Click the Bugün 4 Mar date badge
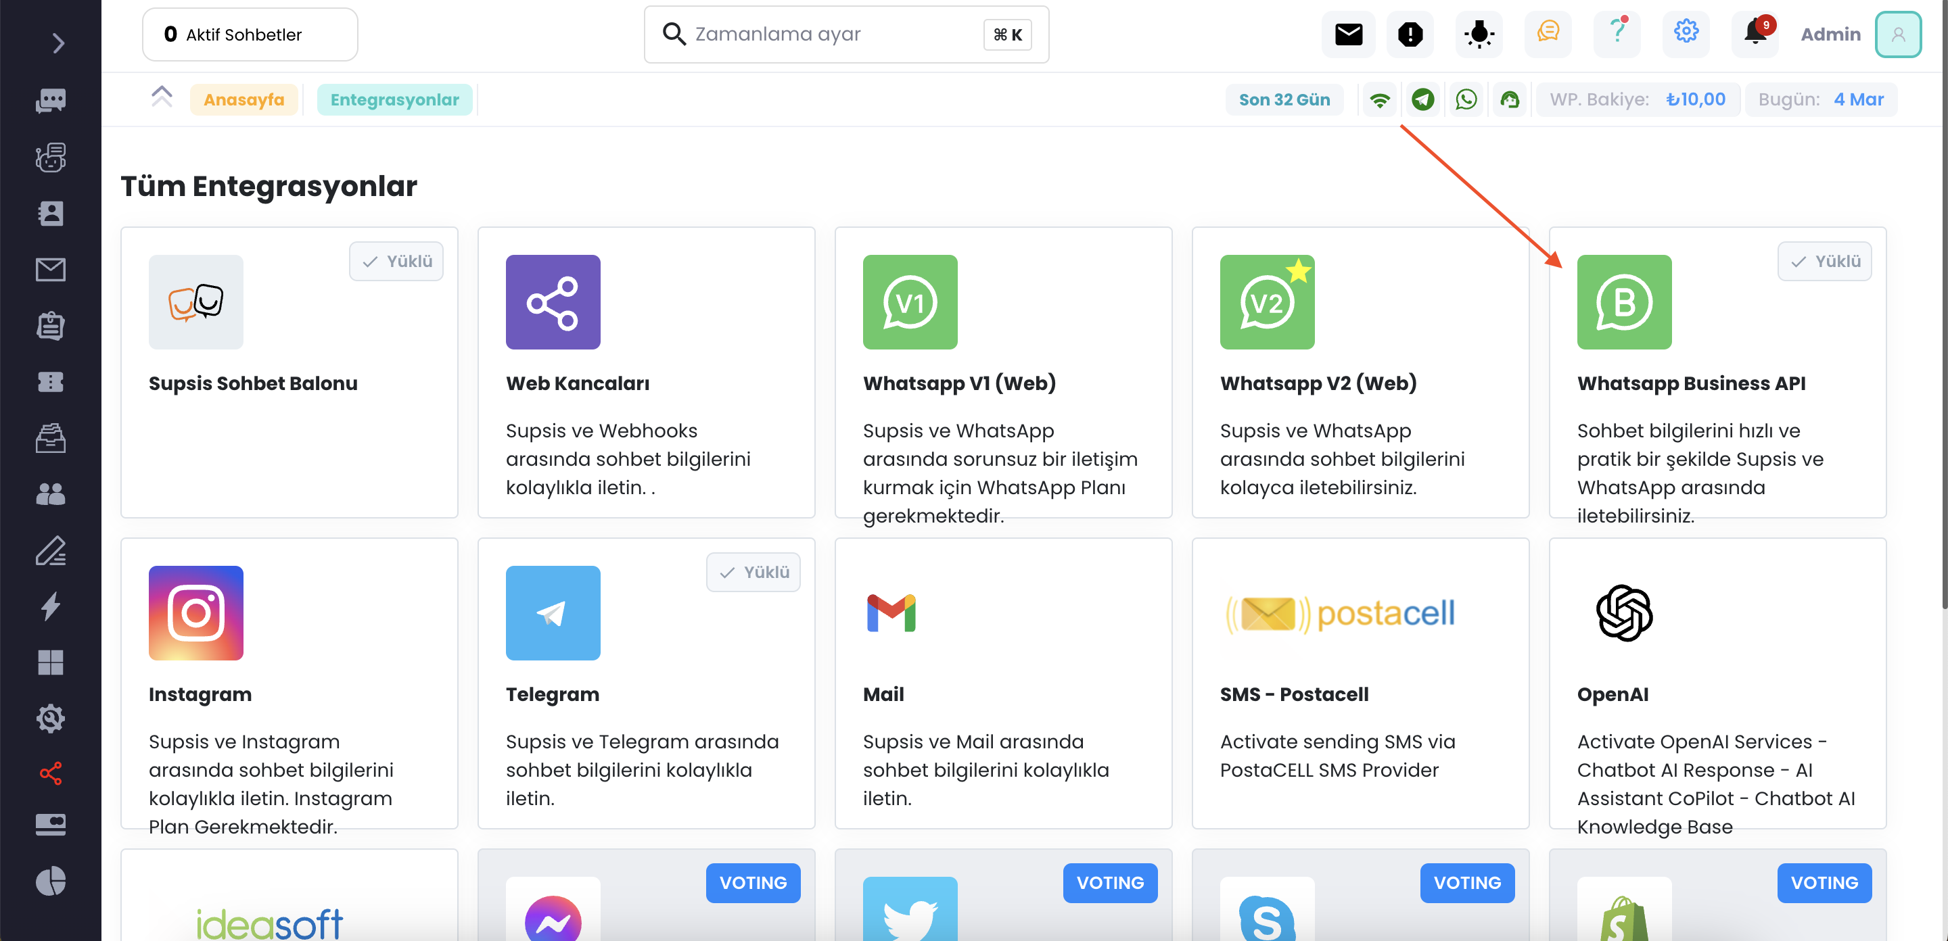The height and width of the screenshot is (941, 1948). click(1820, 100)
